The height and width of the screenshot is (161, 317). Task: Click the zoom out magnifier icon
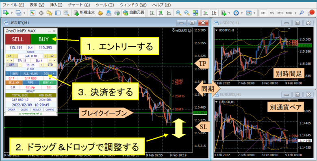[187, 13]
